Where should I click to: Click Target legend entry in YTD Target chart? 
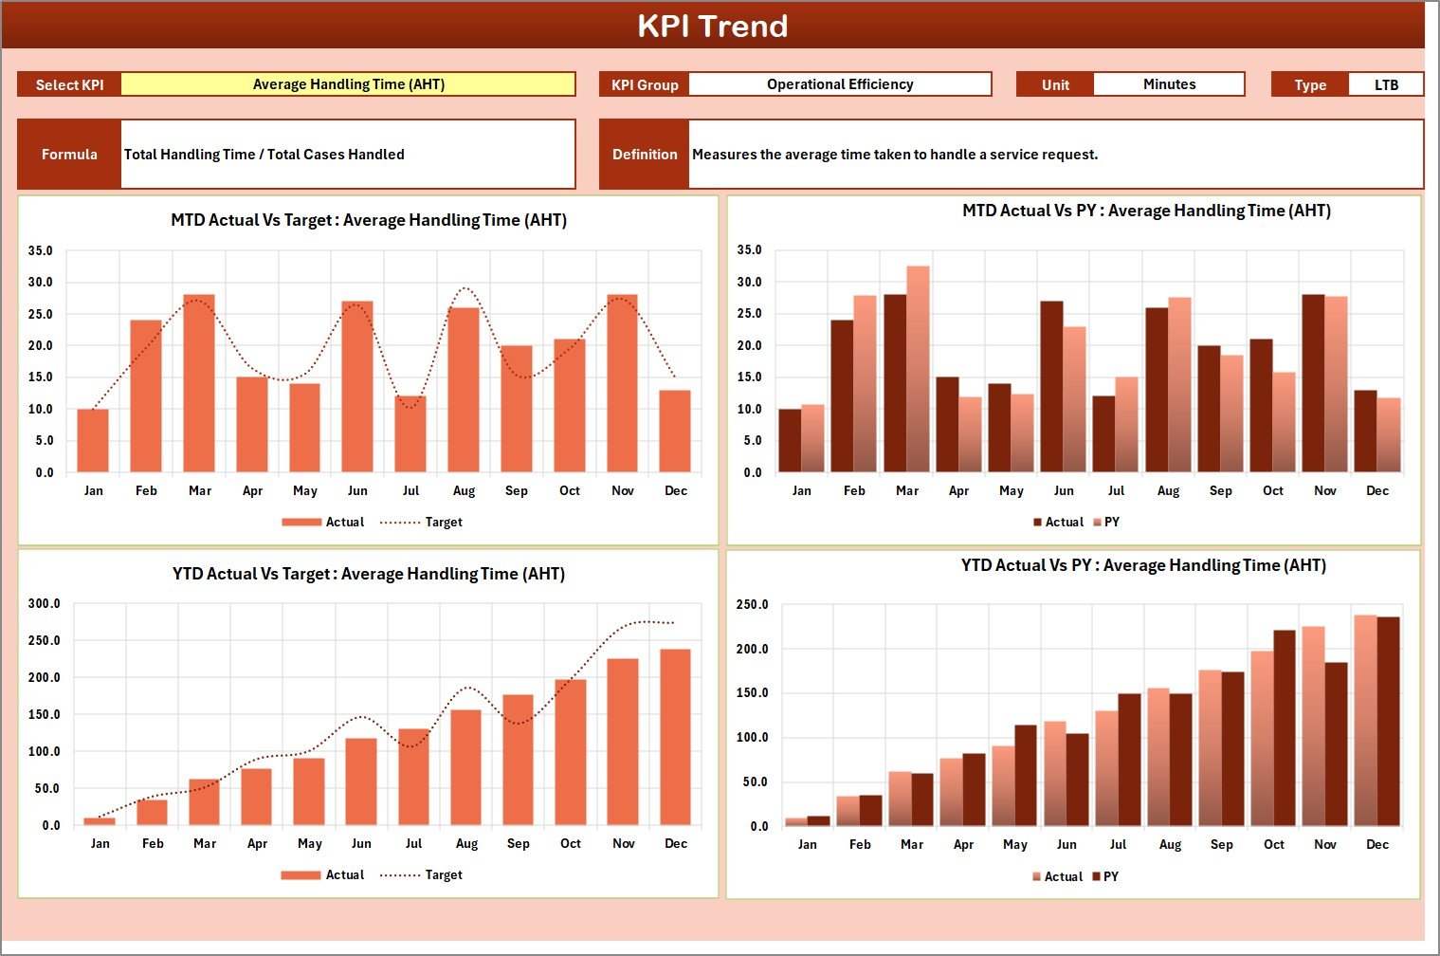coord(422,875)
